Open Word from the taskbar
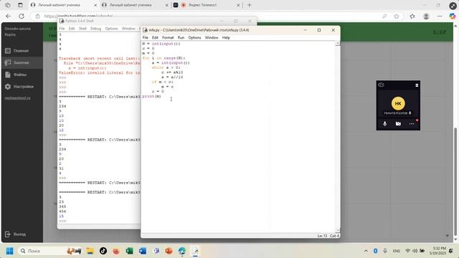This screenshot has width=459, height=258. pos(143,251)
